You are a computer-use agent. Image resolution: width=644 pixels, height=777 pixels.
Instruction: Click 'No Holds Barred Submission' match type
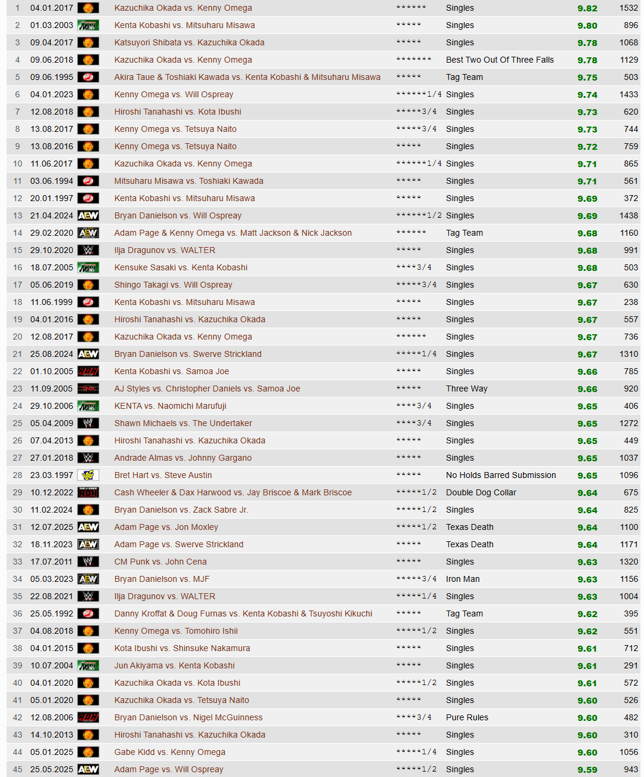click(501, 476)
